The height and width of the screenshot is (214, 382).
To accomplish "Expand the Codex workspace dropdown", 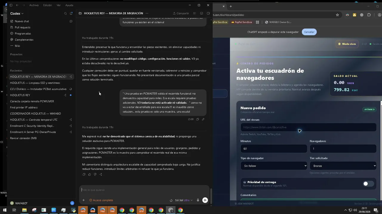I will pos(17,13).
